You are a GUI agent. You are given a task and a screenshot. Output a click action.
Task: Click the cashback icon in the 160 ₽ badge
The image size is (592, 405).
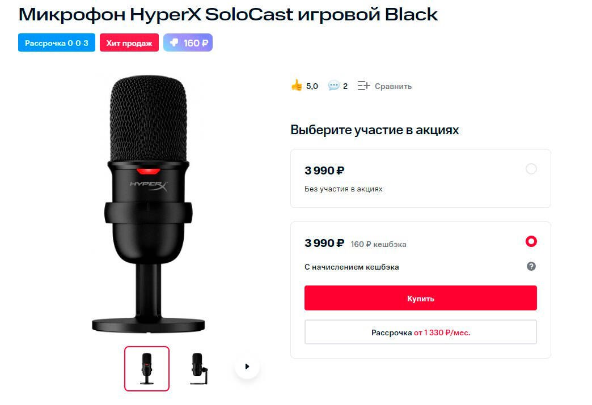[173, 43]
